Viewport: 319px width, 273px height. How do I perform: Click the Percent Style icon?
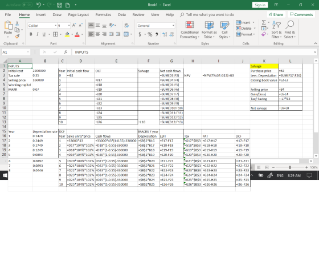click(x=150, y=34)
